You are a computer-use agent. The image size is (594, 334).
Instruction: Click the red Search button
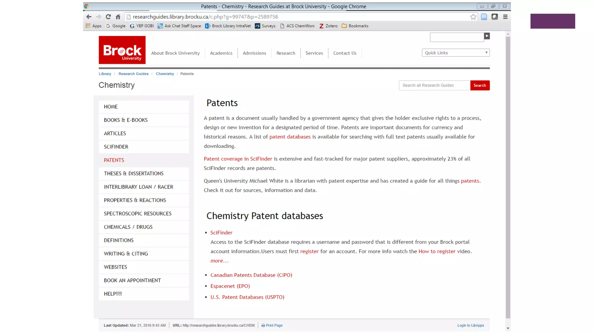click(479, 85)
